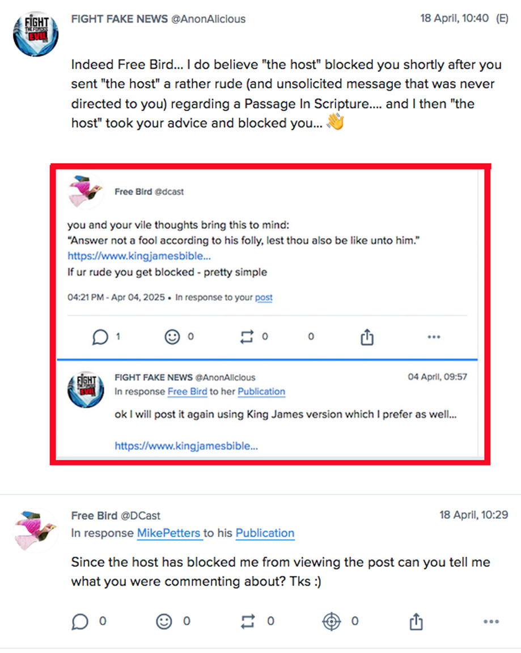Click the FIGHT FAKE NEWS @AnonAlicious name at top
This screenshot has width=521, height=653.
click(158, 19)
